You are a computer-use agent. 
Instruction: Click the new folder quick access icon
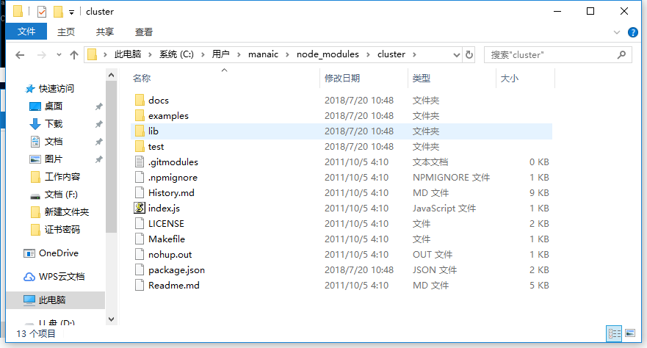pyautogui.click(x=58, y=12)
